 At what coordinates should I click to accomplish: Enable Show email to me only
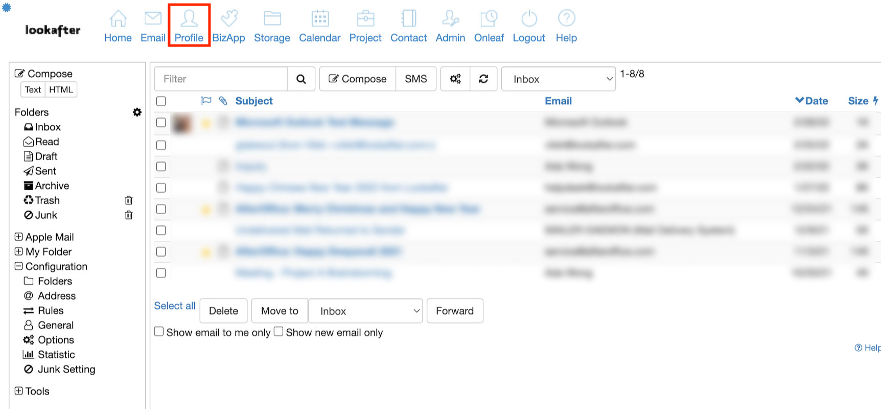(159, 332)
